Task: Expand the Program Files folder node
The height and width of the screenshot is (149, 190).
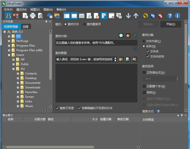Action: coord(9,46)
